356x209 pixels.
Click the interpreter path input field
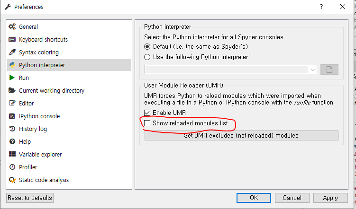pos(227,70)
